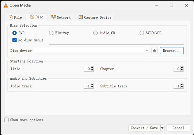This screenshot has height=135, width=194.
Task: Cancel the Open Media dialog
Action: click(178, 128)
